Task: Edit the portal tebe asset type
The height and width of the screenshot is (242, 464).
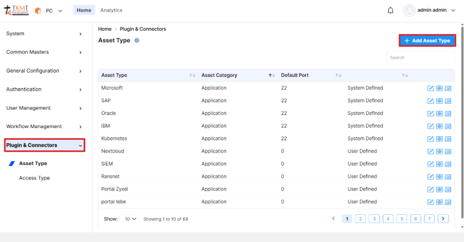Action: [431, 202]
